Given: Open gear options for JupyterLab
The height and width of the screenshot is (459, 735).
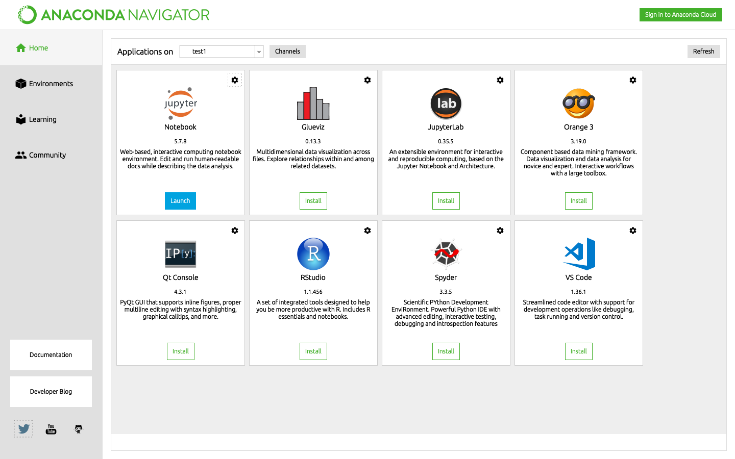Looking at the screenshot, I should click(500, 80).
